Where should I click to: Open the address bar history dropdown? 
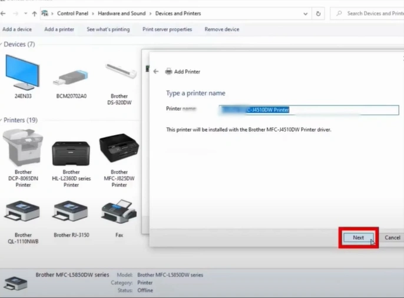point(305,14)
